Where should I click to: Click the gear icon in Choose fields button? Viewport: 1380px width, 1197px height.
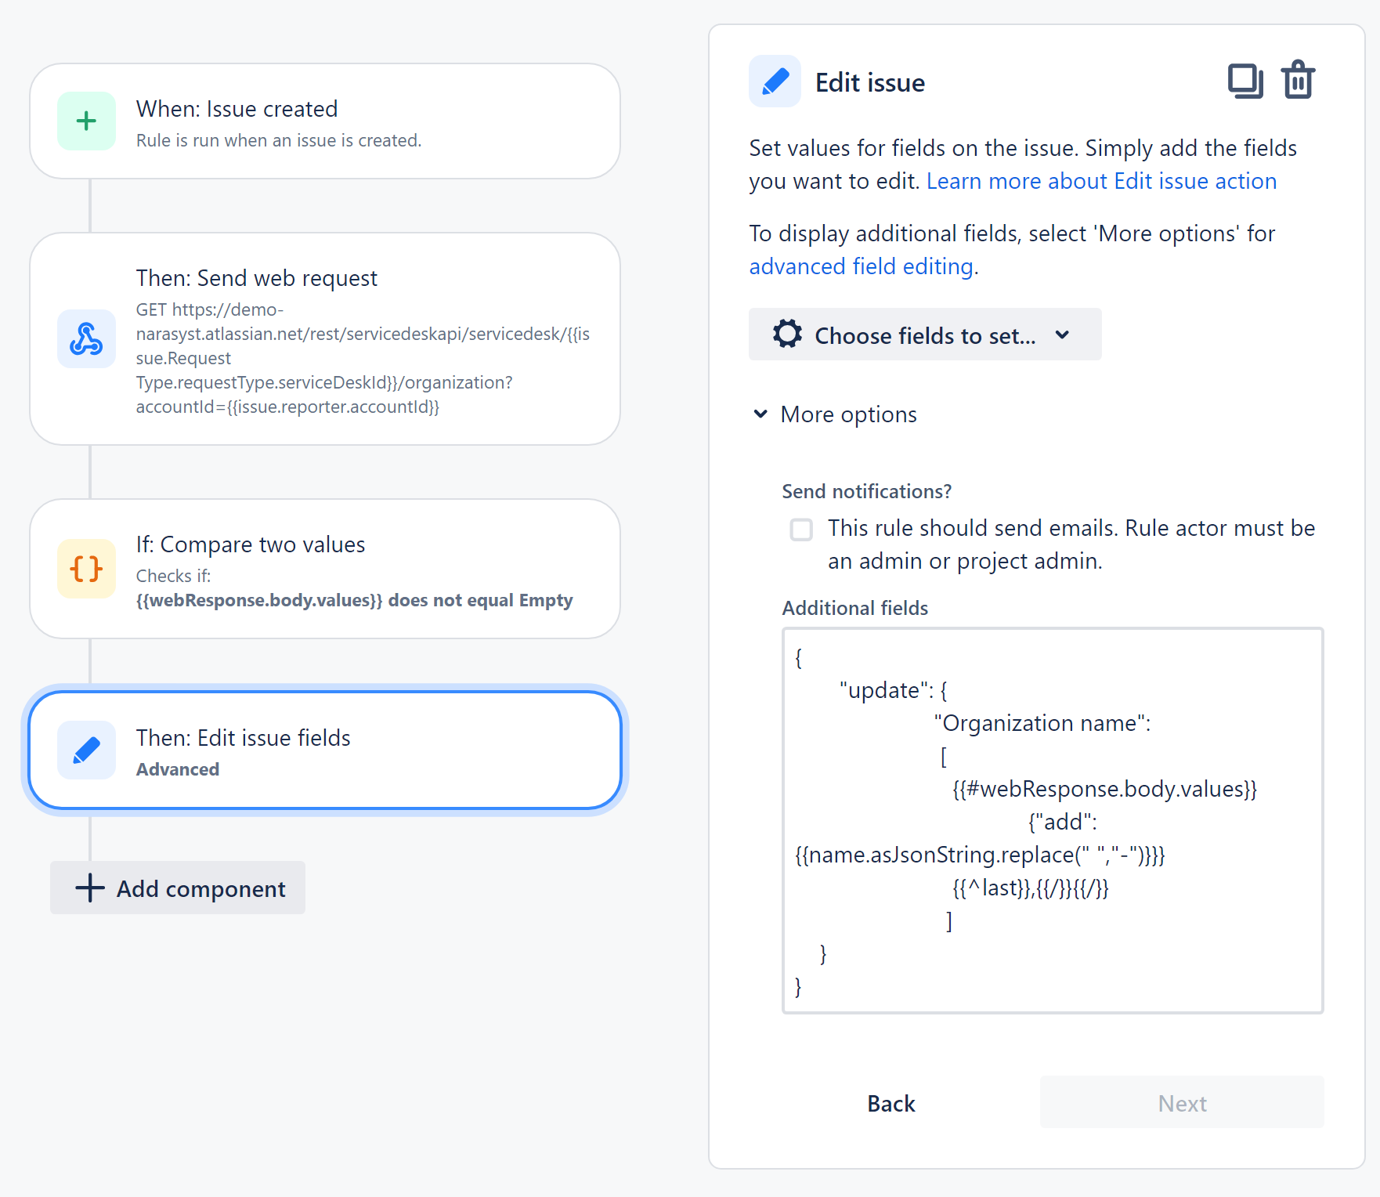click(787, 335)
